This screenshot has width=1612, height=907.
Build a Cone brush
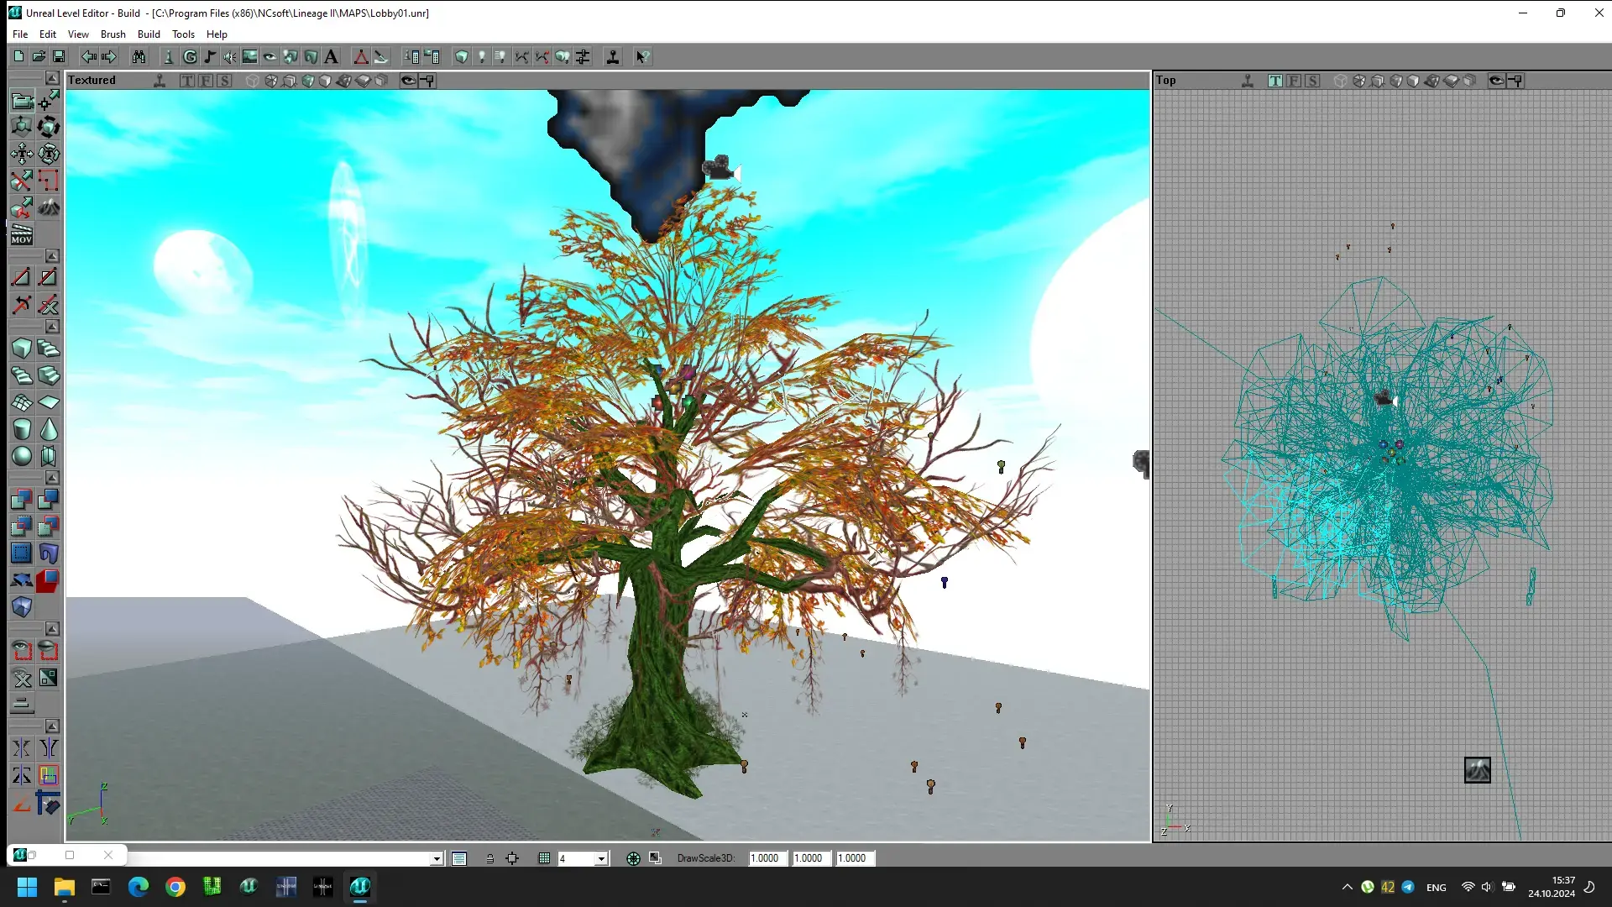[x=49, y=429]
